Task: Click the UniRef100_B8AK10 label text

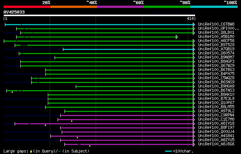Action: click(x=216, y=95)
